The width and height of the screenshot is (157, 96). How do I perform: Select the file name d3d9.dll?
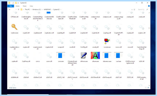(26, 77)
